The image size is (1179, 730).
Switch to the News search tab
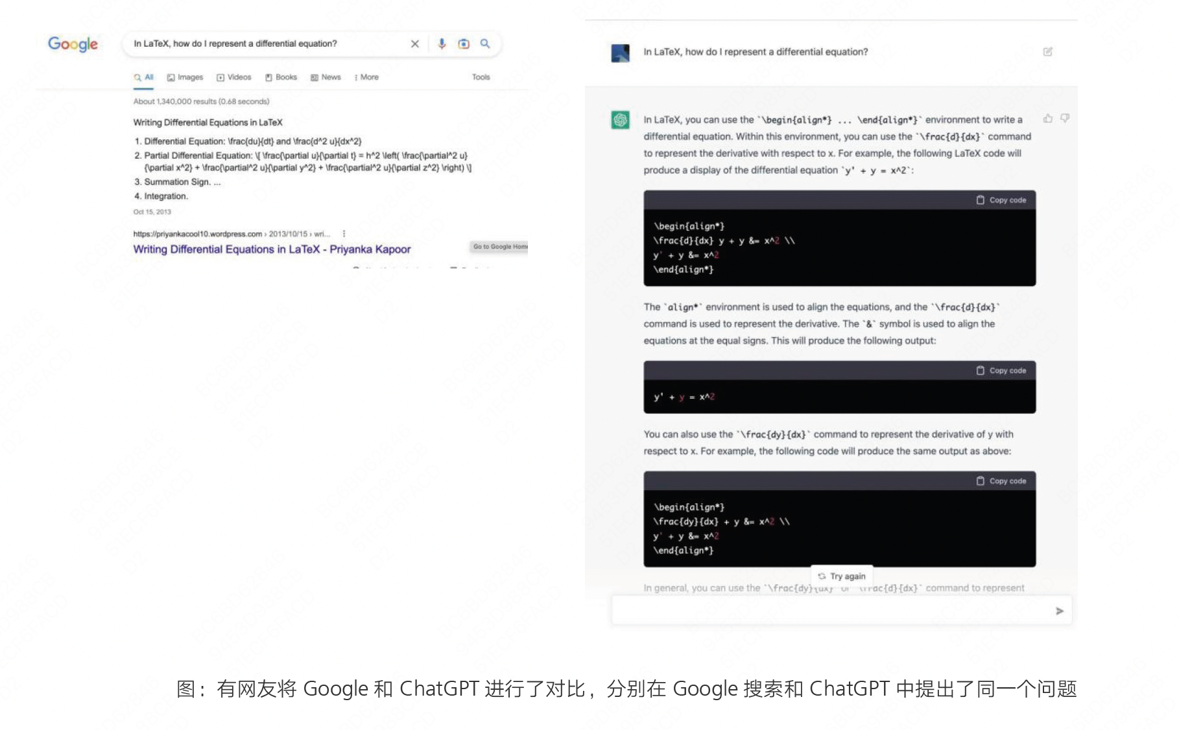click(326, 77)
